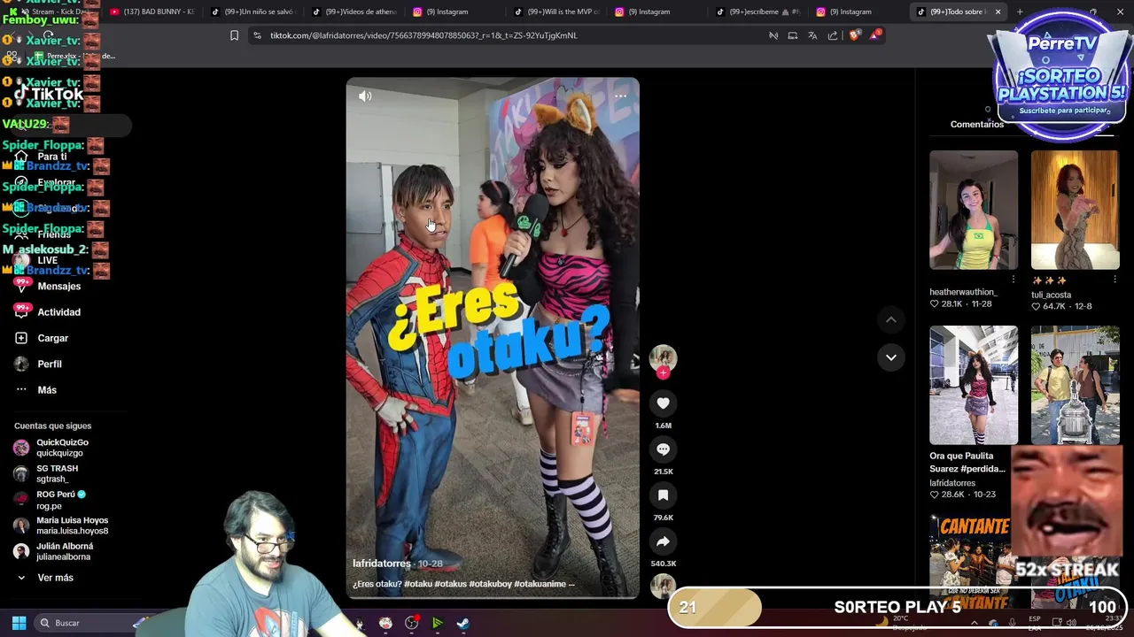Switch to the escribeme TikTok tab

pos(757,12)
